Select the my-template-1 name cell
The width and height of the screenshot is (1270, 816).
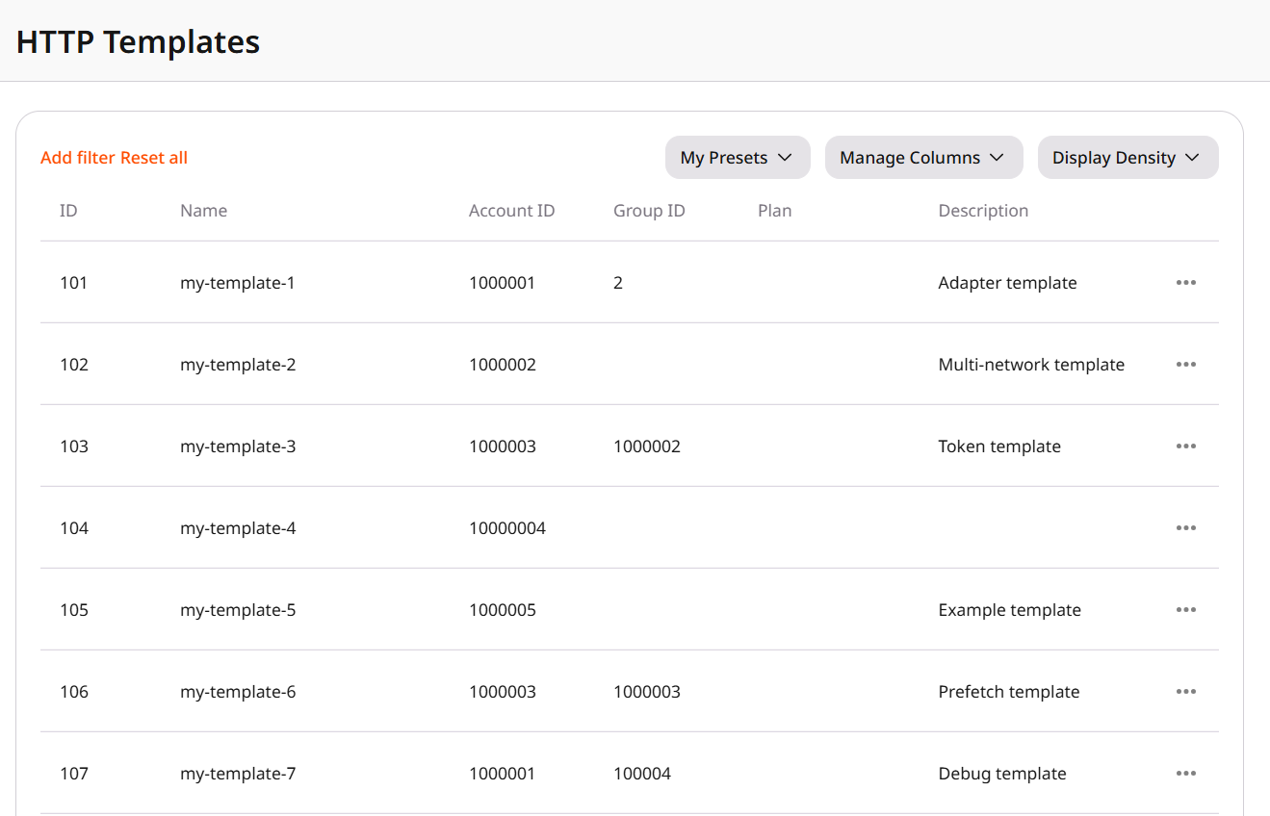click(238, 283)
